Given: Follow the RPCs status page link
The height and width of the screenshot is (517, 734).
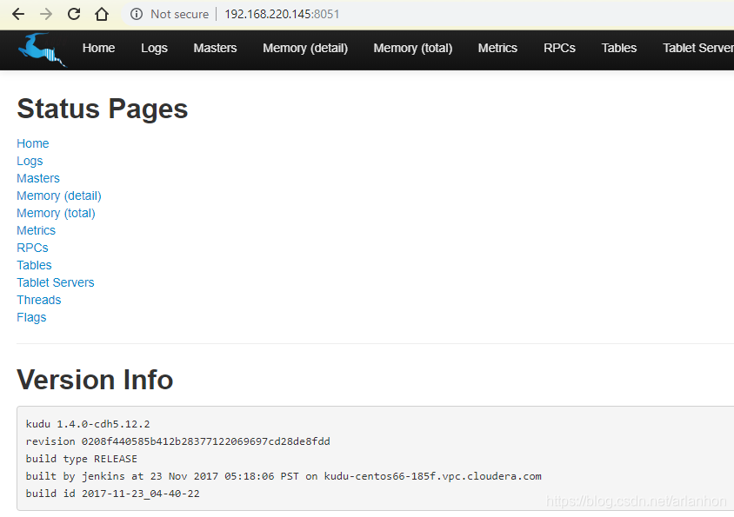Looking at the screenshot, I should pyautogui.click(x=32, y=248).
